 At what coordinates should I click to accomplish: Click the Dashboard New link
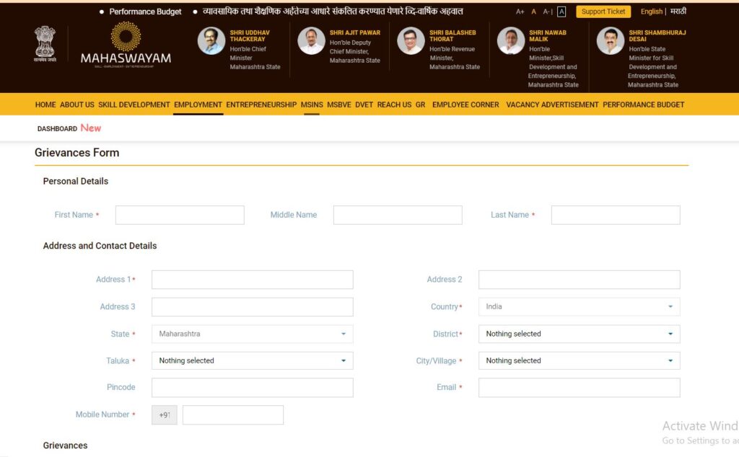(x=69, y=128)
